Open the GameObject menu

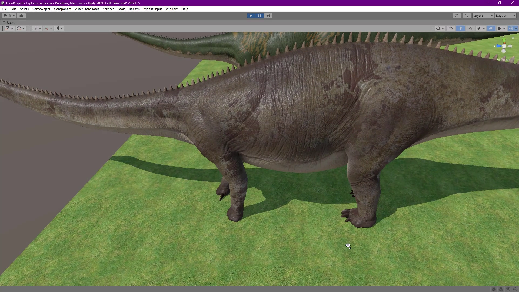click(41, 9)
